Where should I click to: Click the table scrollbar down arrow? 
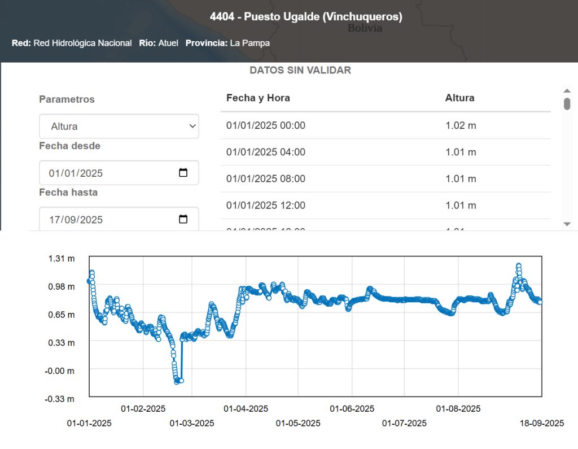click(x=567, y=224)
